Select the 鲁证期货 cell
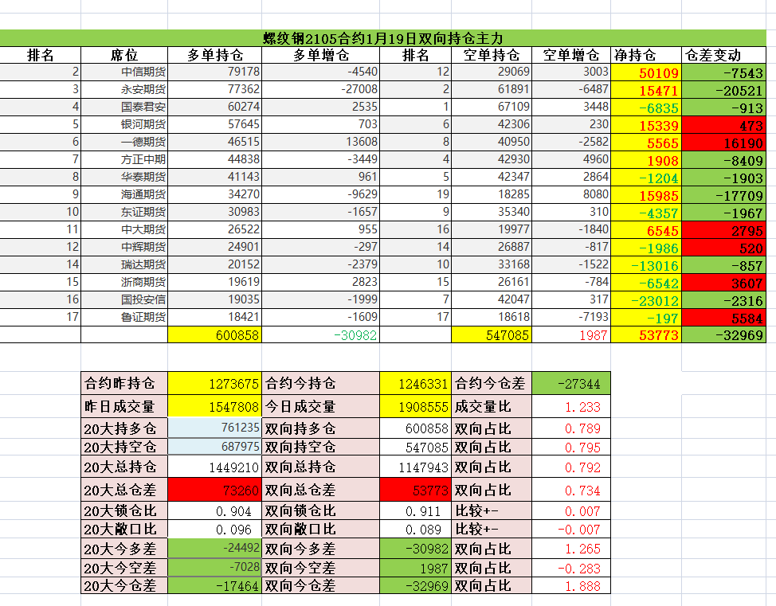This screenshot has height=606, width=776. click(124, 317)
